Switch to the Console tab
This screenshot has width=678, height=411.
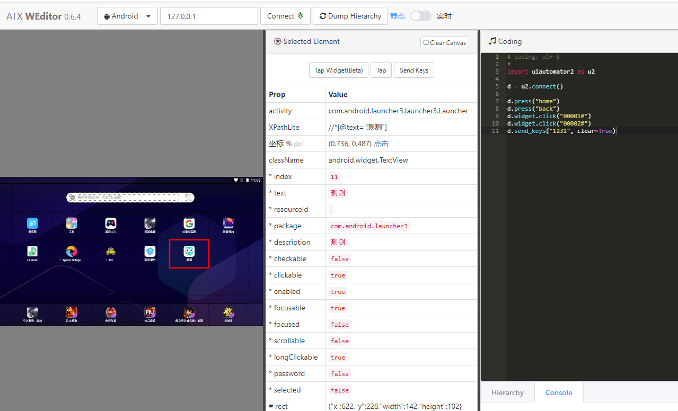(x=559, y=392)
